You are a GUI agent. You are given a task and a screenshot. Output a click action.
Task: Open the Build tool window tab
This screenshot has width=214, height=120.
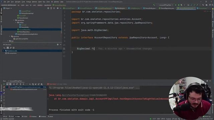coord(50,116)
